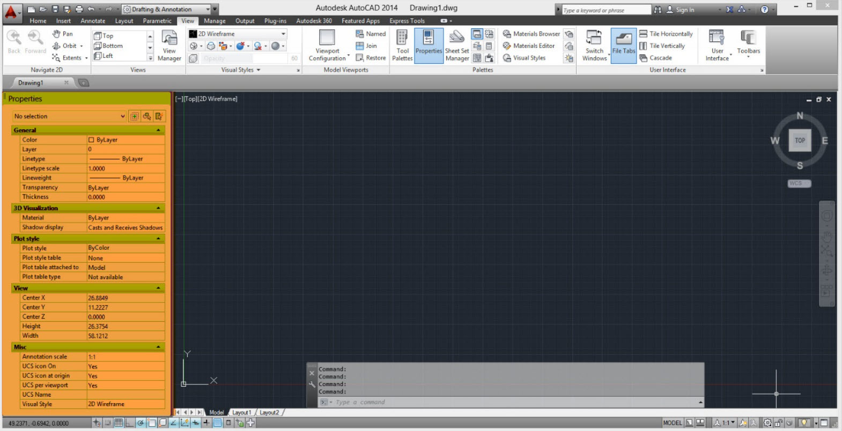Switch to the Layout1 tab

[241, 412]
